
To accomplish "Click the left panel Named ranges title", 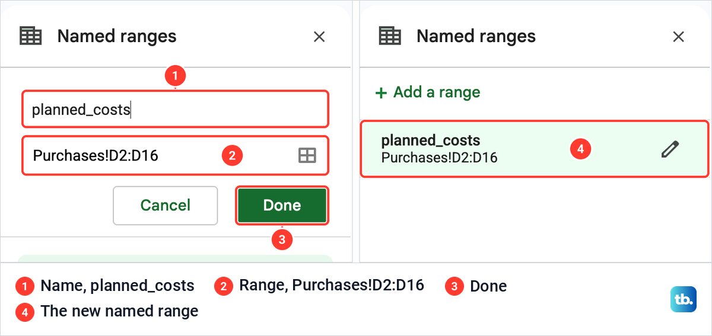I will pos(117,36).
